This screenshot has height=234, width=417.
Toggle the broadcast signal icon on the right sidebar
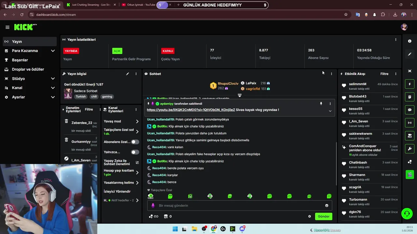(410, 123)
